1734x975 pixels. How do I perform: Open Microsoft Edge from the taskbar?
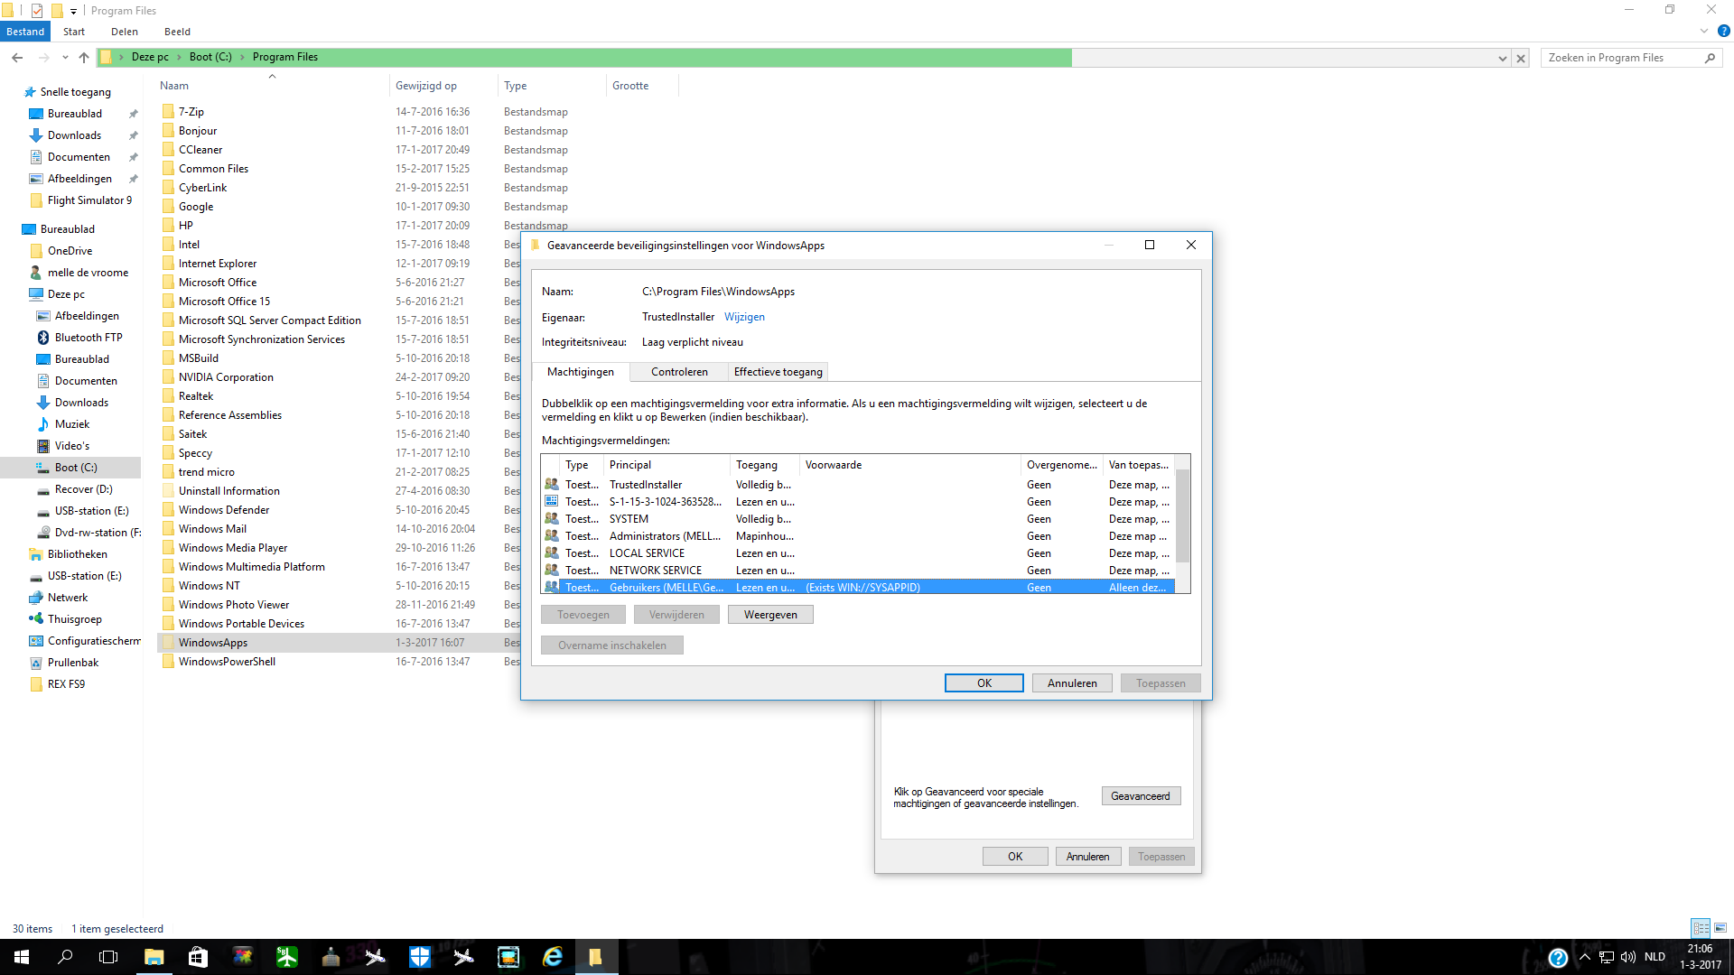pos(552,957)
